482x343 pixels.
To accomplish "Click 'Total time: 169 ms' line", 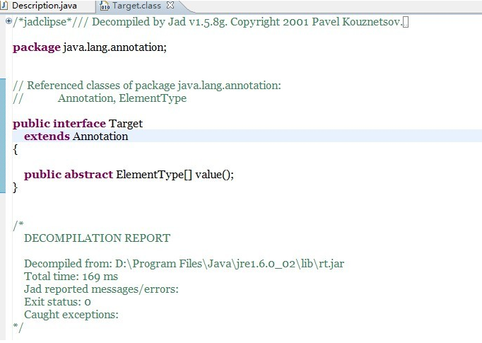I will [x=71, y=277].
